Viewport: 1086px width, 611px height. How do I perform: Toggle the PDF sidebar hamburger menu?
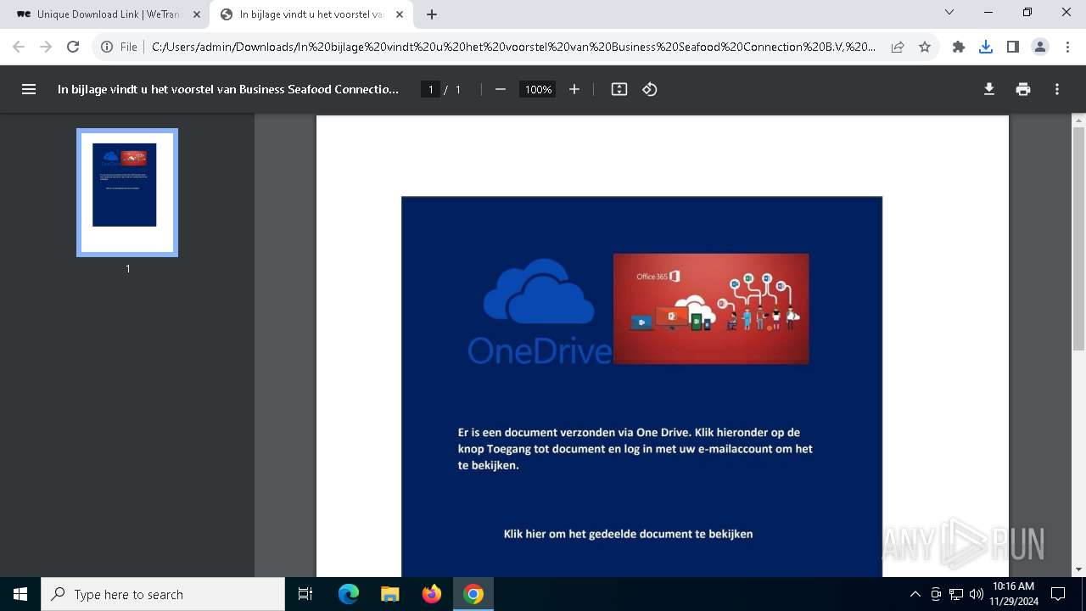click(x=29, y=89)
